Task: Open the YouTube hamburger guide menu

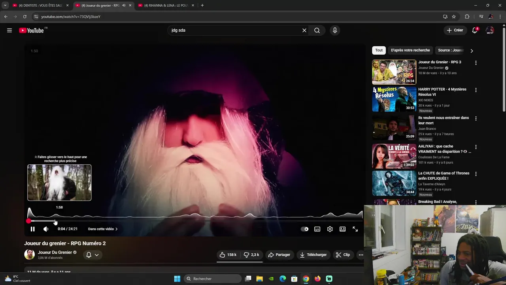Action: pos(9,30)
